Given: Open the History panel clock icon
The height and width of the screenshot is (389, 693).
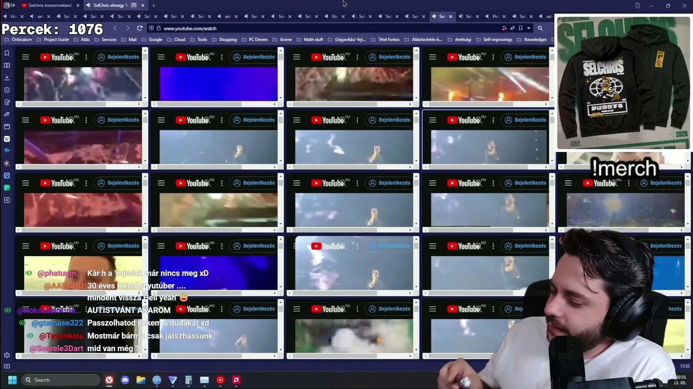Looking at the screenshot, I should (7, 90).
